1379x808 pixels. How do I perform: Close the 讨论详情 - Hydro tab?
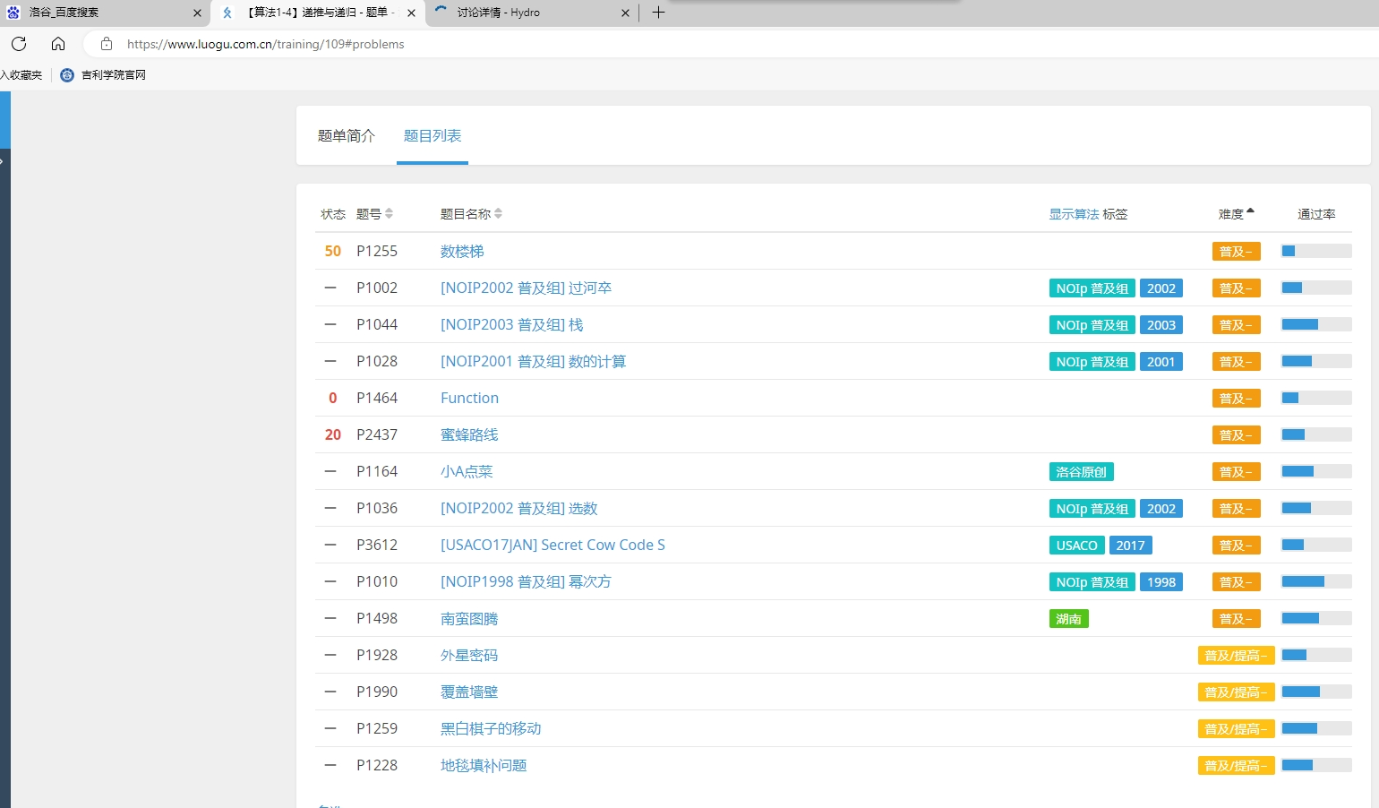[625, 13]
